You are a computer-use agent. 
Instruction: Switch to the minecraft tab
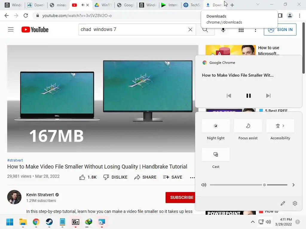tap(58, 5)
